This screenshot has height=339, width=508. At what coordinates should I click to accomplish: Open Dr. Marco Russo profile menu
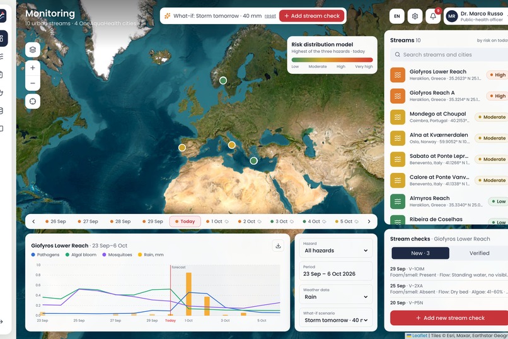pyautogui.click(x=476, y=16)
